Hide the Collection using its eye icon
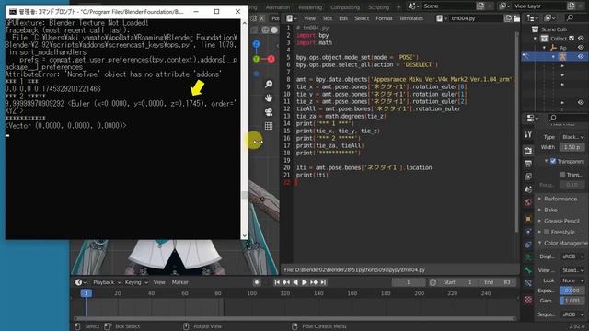 click(x=581, y=39)
